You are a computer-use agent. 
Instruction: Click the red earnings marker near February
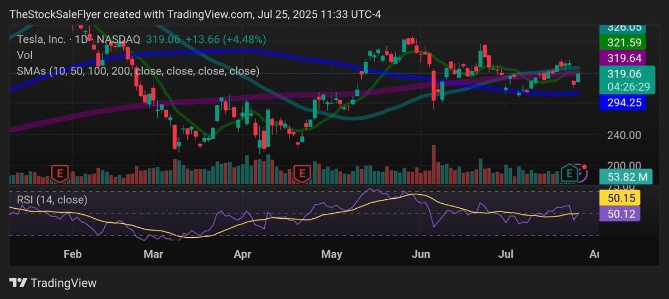click(x=59, y=174)
